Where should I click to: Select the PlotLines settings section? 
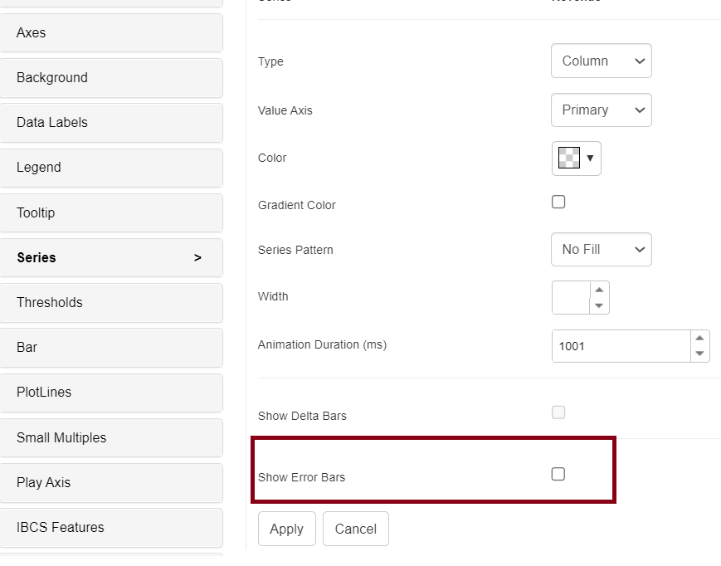pos(112,392)
